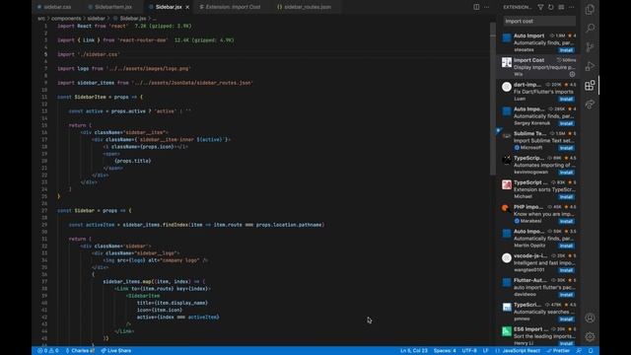631x355 pixels.
Task: Split the editor to the right
Action: point(476,7)
